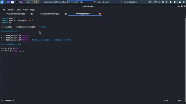The height and width of the screenshot is (104, 186).
Task: Click the 'c = disk_usage' assignment
Action: click(15, 40)
